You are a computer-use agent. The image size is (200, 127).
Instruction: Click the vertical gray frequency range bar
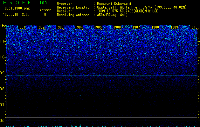(x=6, y=98)
